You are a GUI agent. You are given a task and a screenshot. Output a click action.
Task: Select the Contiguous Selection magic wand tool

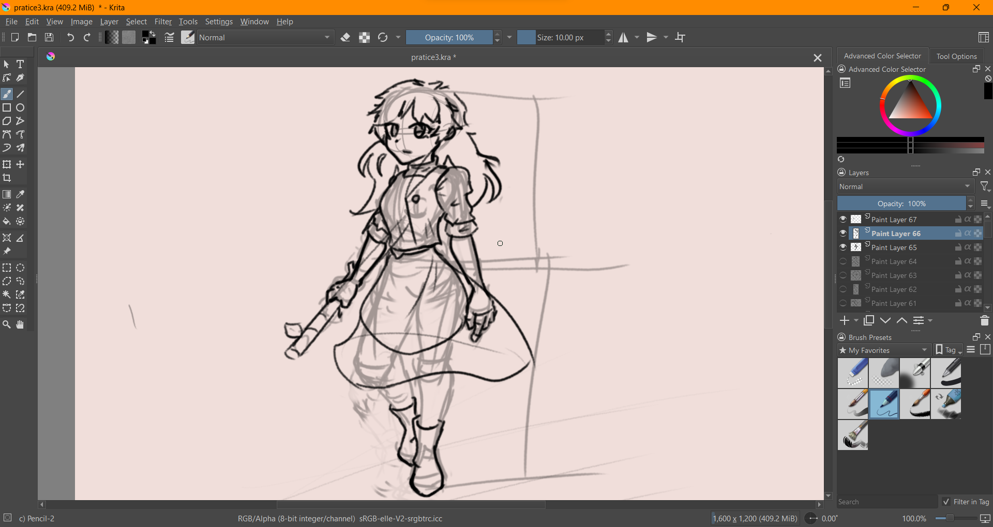point(7,295)
